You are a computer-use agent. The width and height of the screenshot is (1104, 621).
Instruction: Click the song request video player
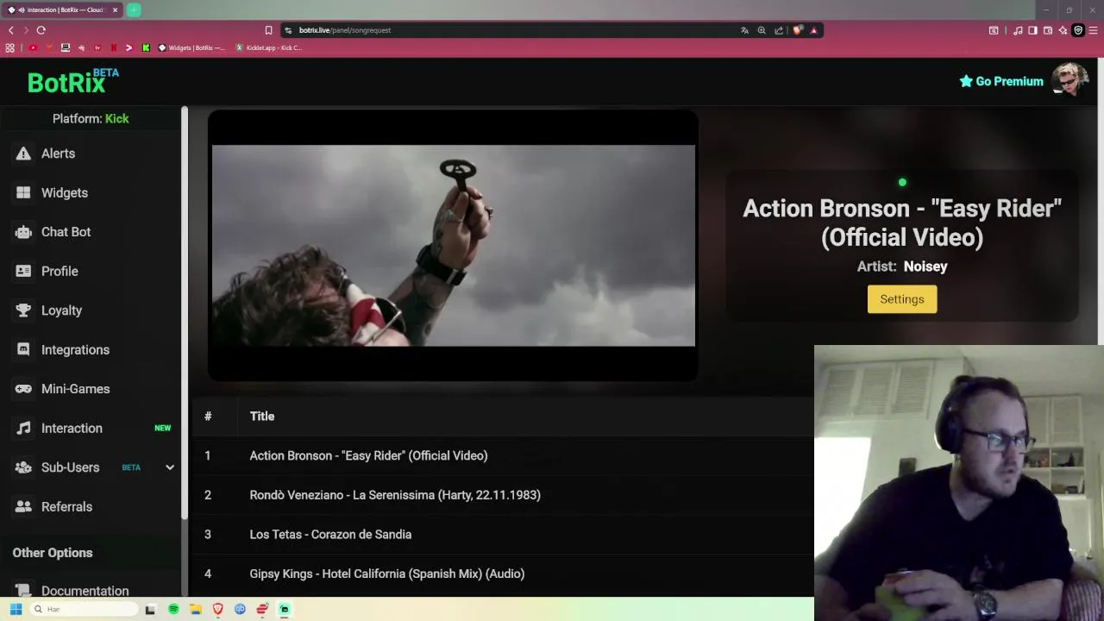coord(453,245)
